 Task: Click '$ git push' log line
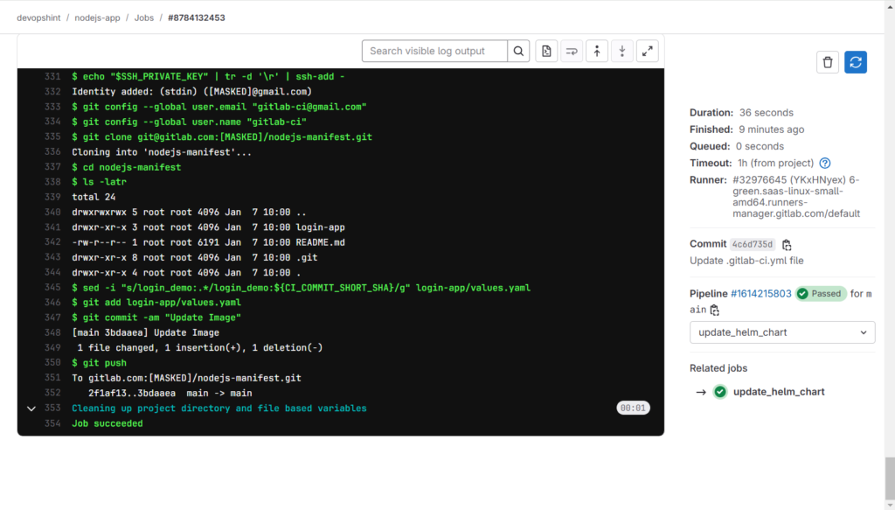coord(100,363)
